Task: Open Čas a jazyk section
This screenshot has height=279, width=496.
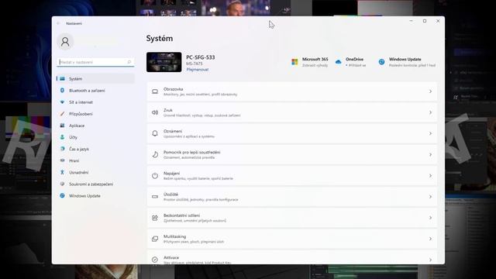Action: (95, 149)
